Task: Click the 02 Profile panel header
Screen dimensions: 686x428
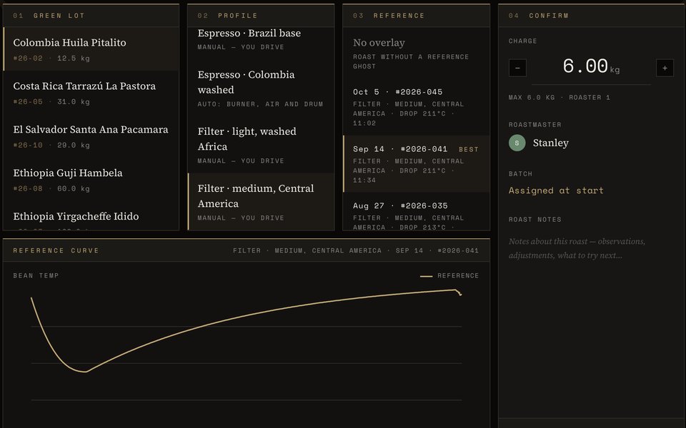Action: [x=261, y=16]
